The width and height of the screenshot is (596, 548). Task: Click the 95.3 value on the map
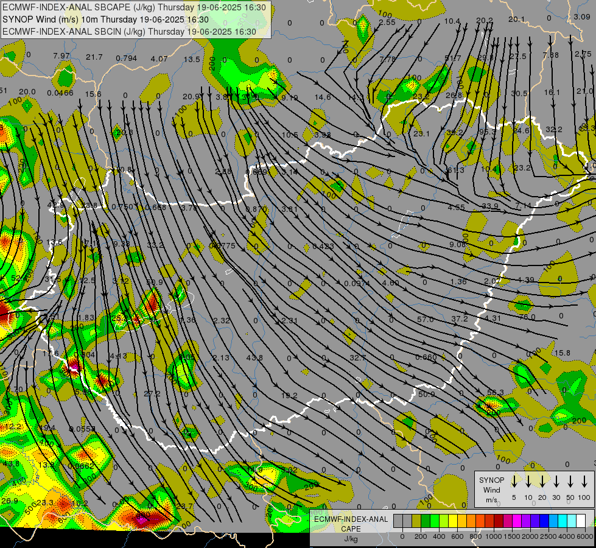click(488, 132)
